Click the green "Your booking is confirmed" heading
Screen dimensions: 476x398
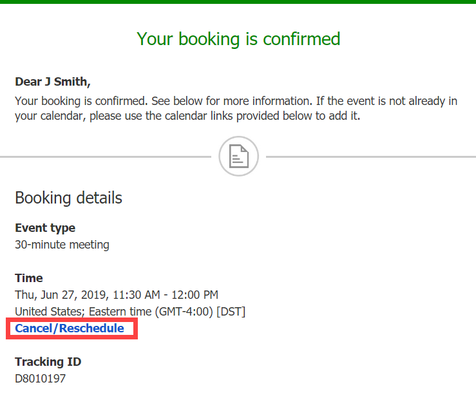click(238, 39)
